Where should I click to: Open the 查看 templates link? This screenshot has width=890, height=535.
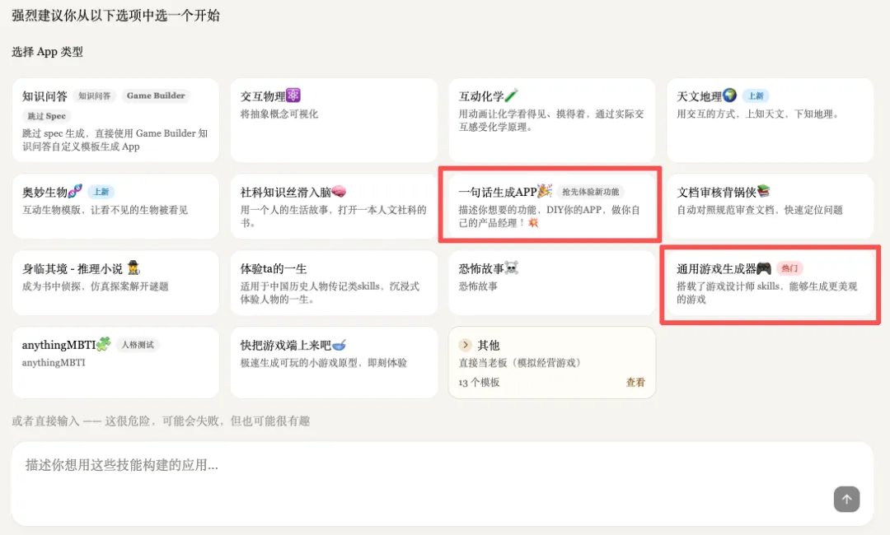635,383
